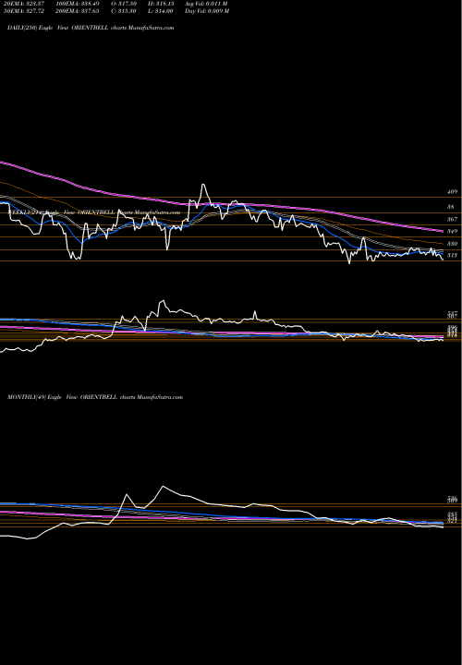Click the MONTHLY(49) Eagle View chart title

[x=95, y=397]
